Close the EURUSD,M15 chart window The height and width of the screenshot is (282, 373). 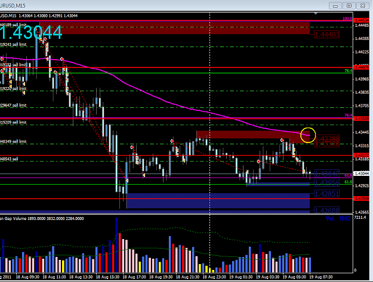point(363,5)
